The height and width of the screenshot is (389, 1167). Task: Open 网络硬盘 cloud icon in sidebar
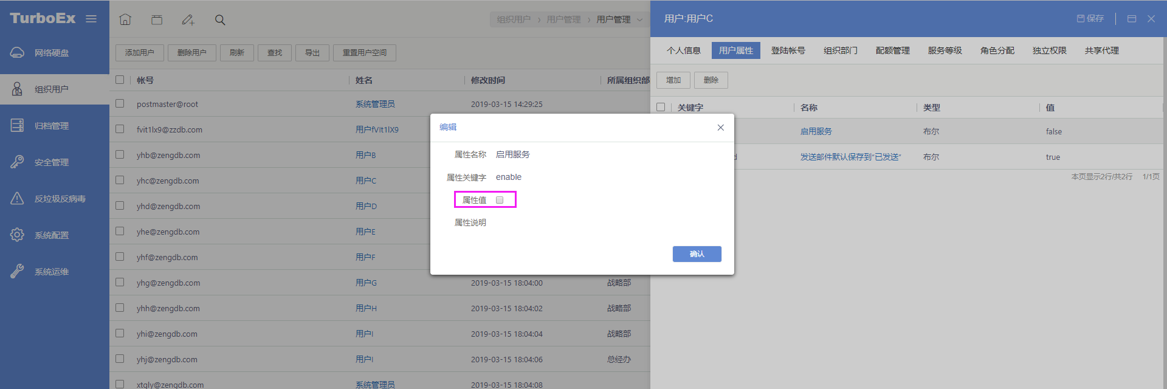[x=17, y=53]
